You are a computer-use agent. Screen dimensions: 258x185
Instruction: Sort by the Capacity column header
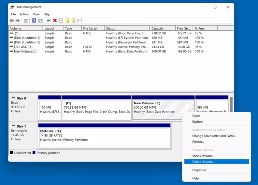point(162,28)
